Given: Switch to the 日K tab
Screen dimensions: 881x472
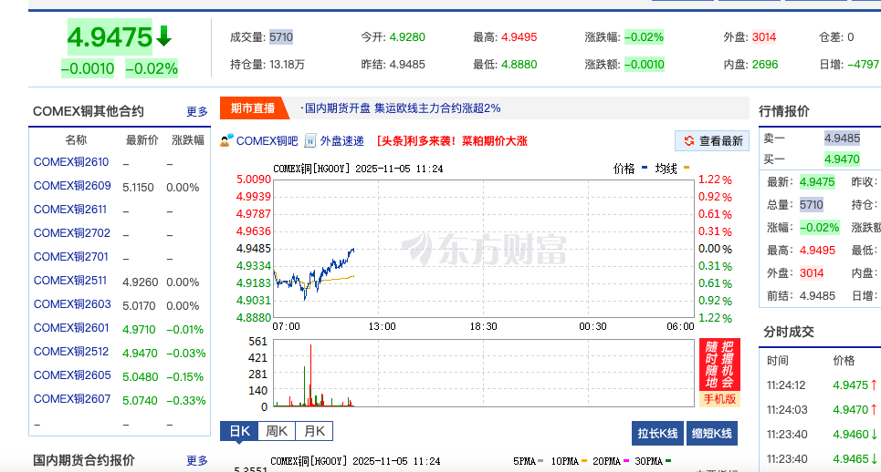Looking at the screenshot, I should (x=239, y=431).
